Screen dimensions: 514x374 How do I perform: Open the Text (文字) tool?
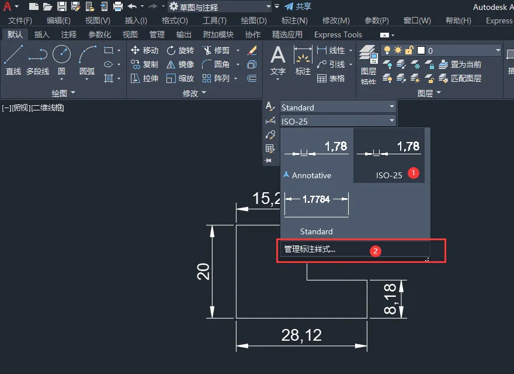coord(278,61)
